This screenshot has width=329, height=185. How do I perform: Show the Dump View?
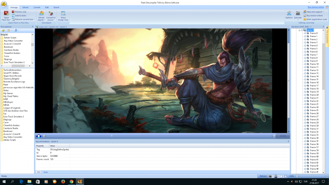click(63, 16)
